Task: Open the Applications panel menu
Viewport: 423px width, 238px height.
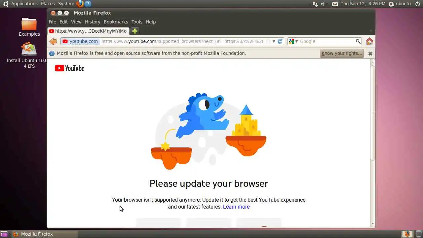Action: (24, 4)
